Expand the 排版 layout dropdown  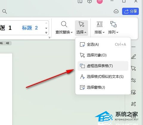(x=99, y=27)
